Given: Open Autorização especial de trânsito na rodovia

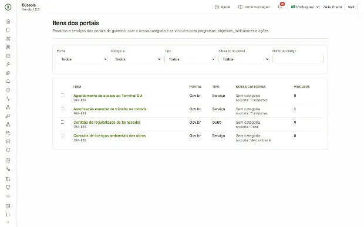Looking at the screenshot, I should pos(110,109).
